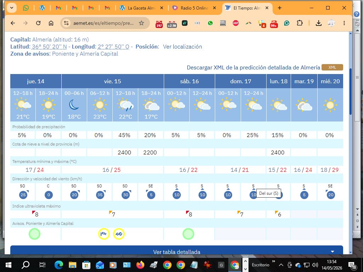363x272 pixels.
Task: Switch to the Radio 5 Online tab
Action: coord(195,8)
